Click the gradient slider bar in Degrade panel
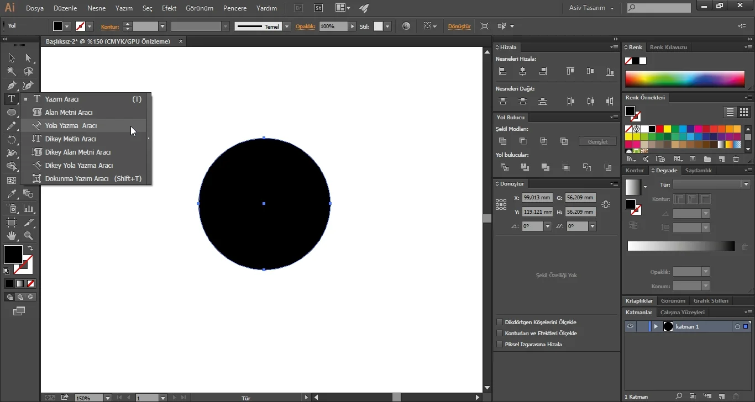 tap(681, 246)
